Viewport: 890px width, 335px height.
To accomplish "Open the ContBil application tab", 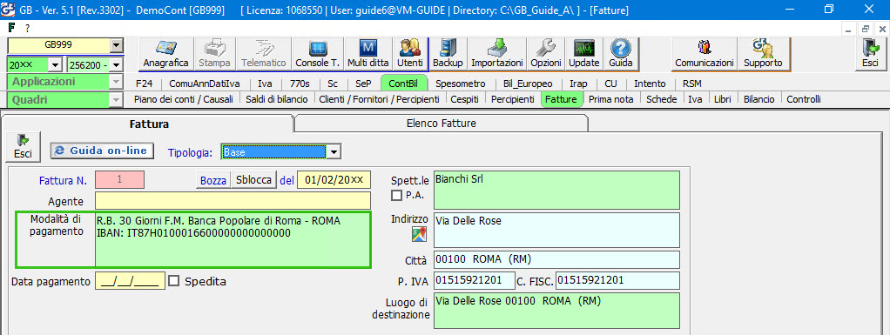I will pos(403,84).
